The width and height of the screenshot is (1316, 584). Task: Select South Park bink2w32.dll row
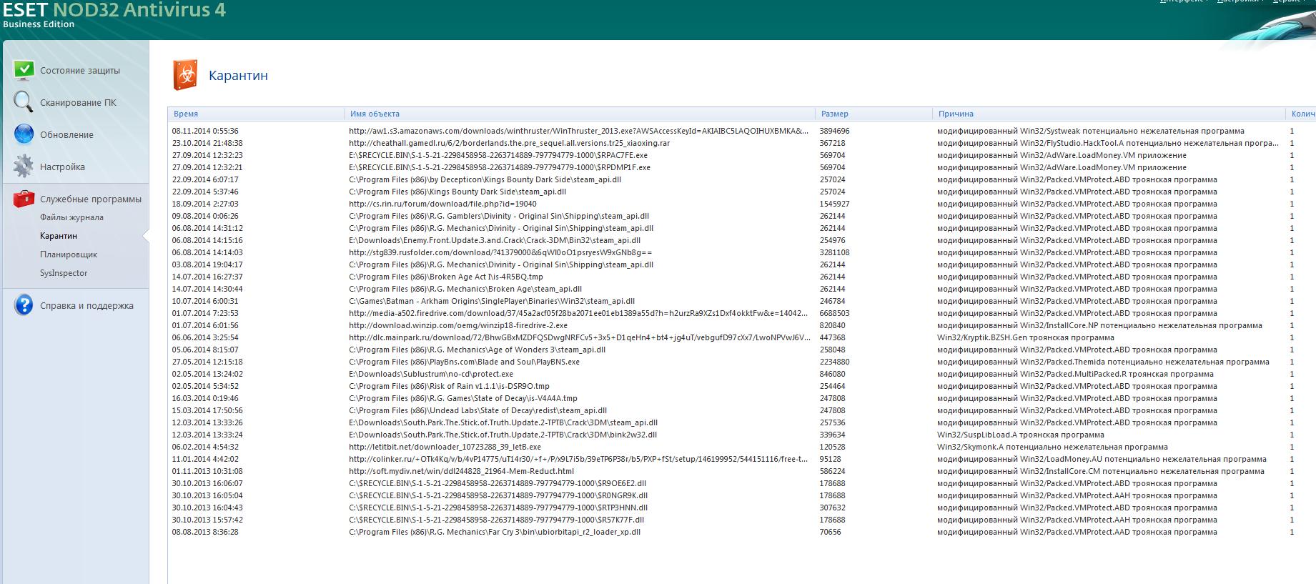(x=742, y=435)
